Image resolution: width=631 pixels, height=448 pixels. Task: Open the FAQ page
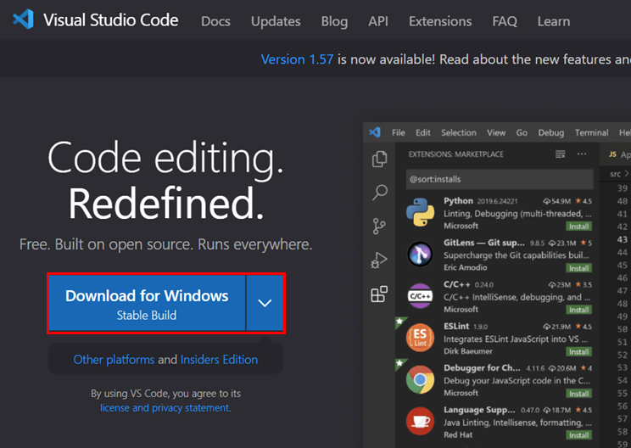click(x=505, y=21)
